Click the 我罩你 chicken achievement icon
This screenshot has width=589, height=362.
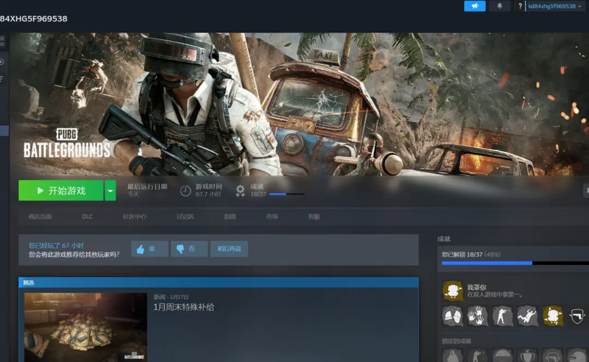click(x=452, y=291)
